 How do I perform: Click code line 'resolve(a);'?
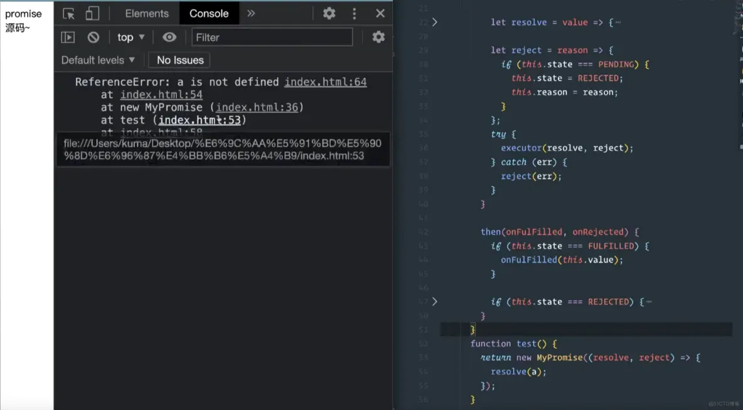[518, 372]
